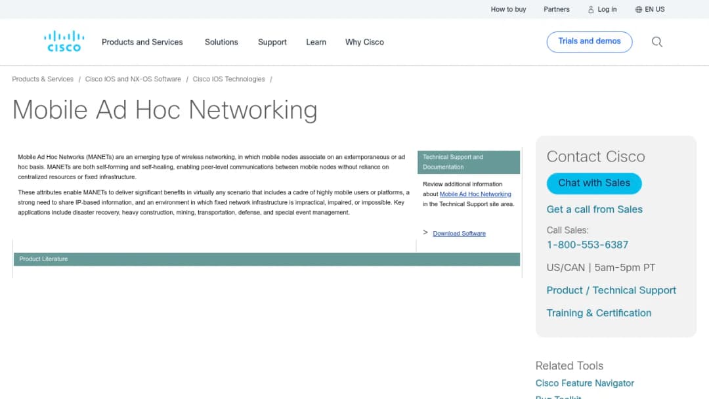Open the Solutions menu
Viewport: 709px width, 399px height.
point(221,42)
